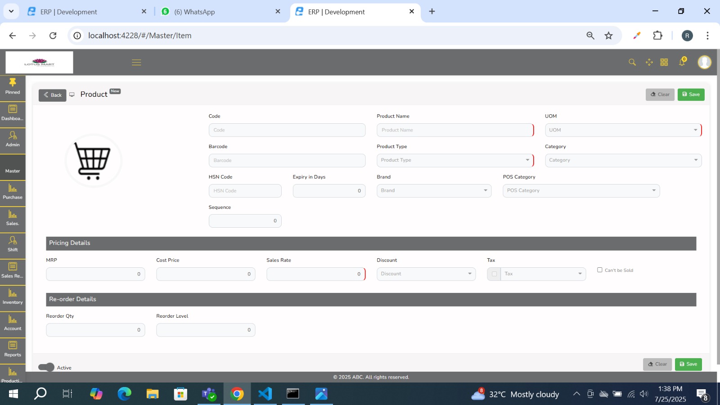Click the Back button
The height and width of the screenshot is (405, 720).
(53, 95)
